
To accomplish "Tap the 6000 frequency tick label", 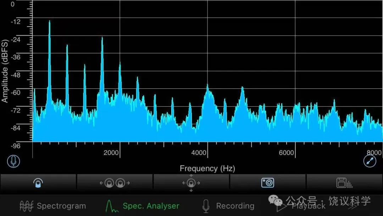I will coord(286,153).
